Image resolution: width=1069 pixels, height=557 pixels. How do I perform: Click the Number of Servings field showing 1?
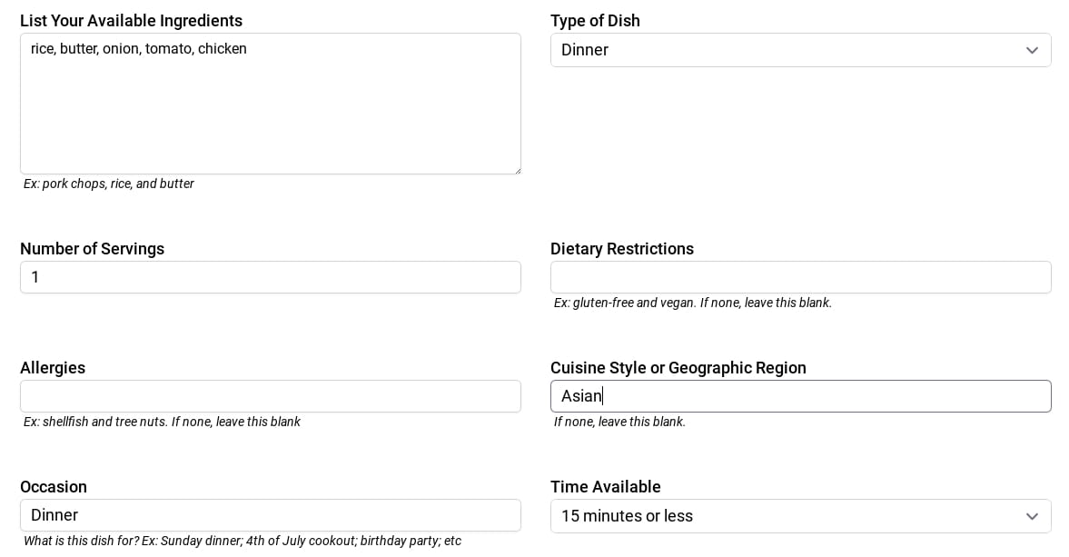point(271,277)
